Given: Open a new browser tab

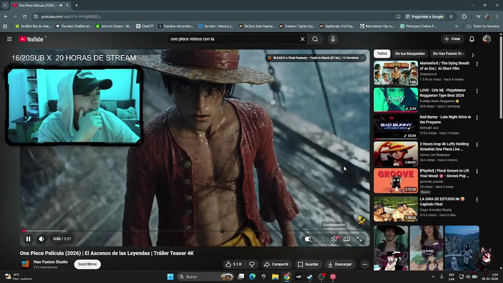Looking at the screenshot, I should coord(76,6).
